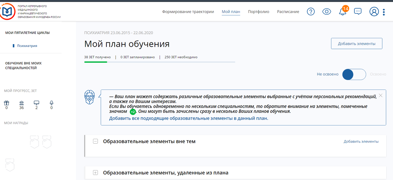The height and width of the screenshot is (180, 393).
Task: Click Добавить элементы link in section
Action: [361, 141]
